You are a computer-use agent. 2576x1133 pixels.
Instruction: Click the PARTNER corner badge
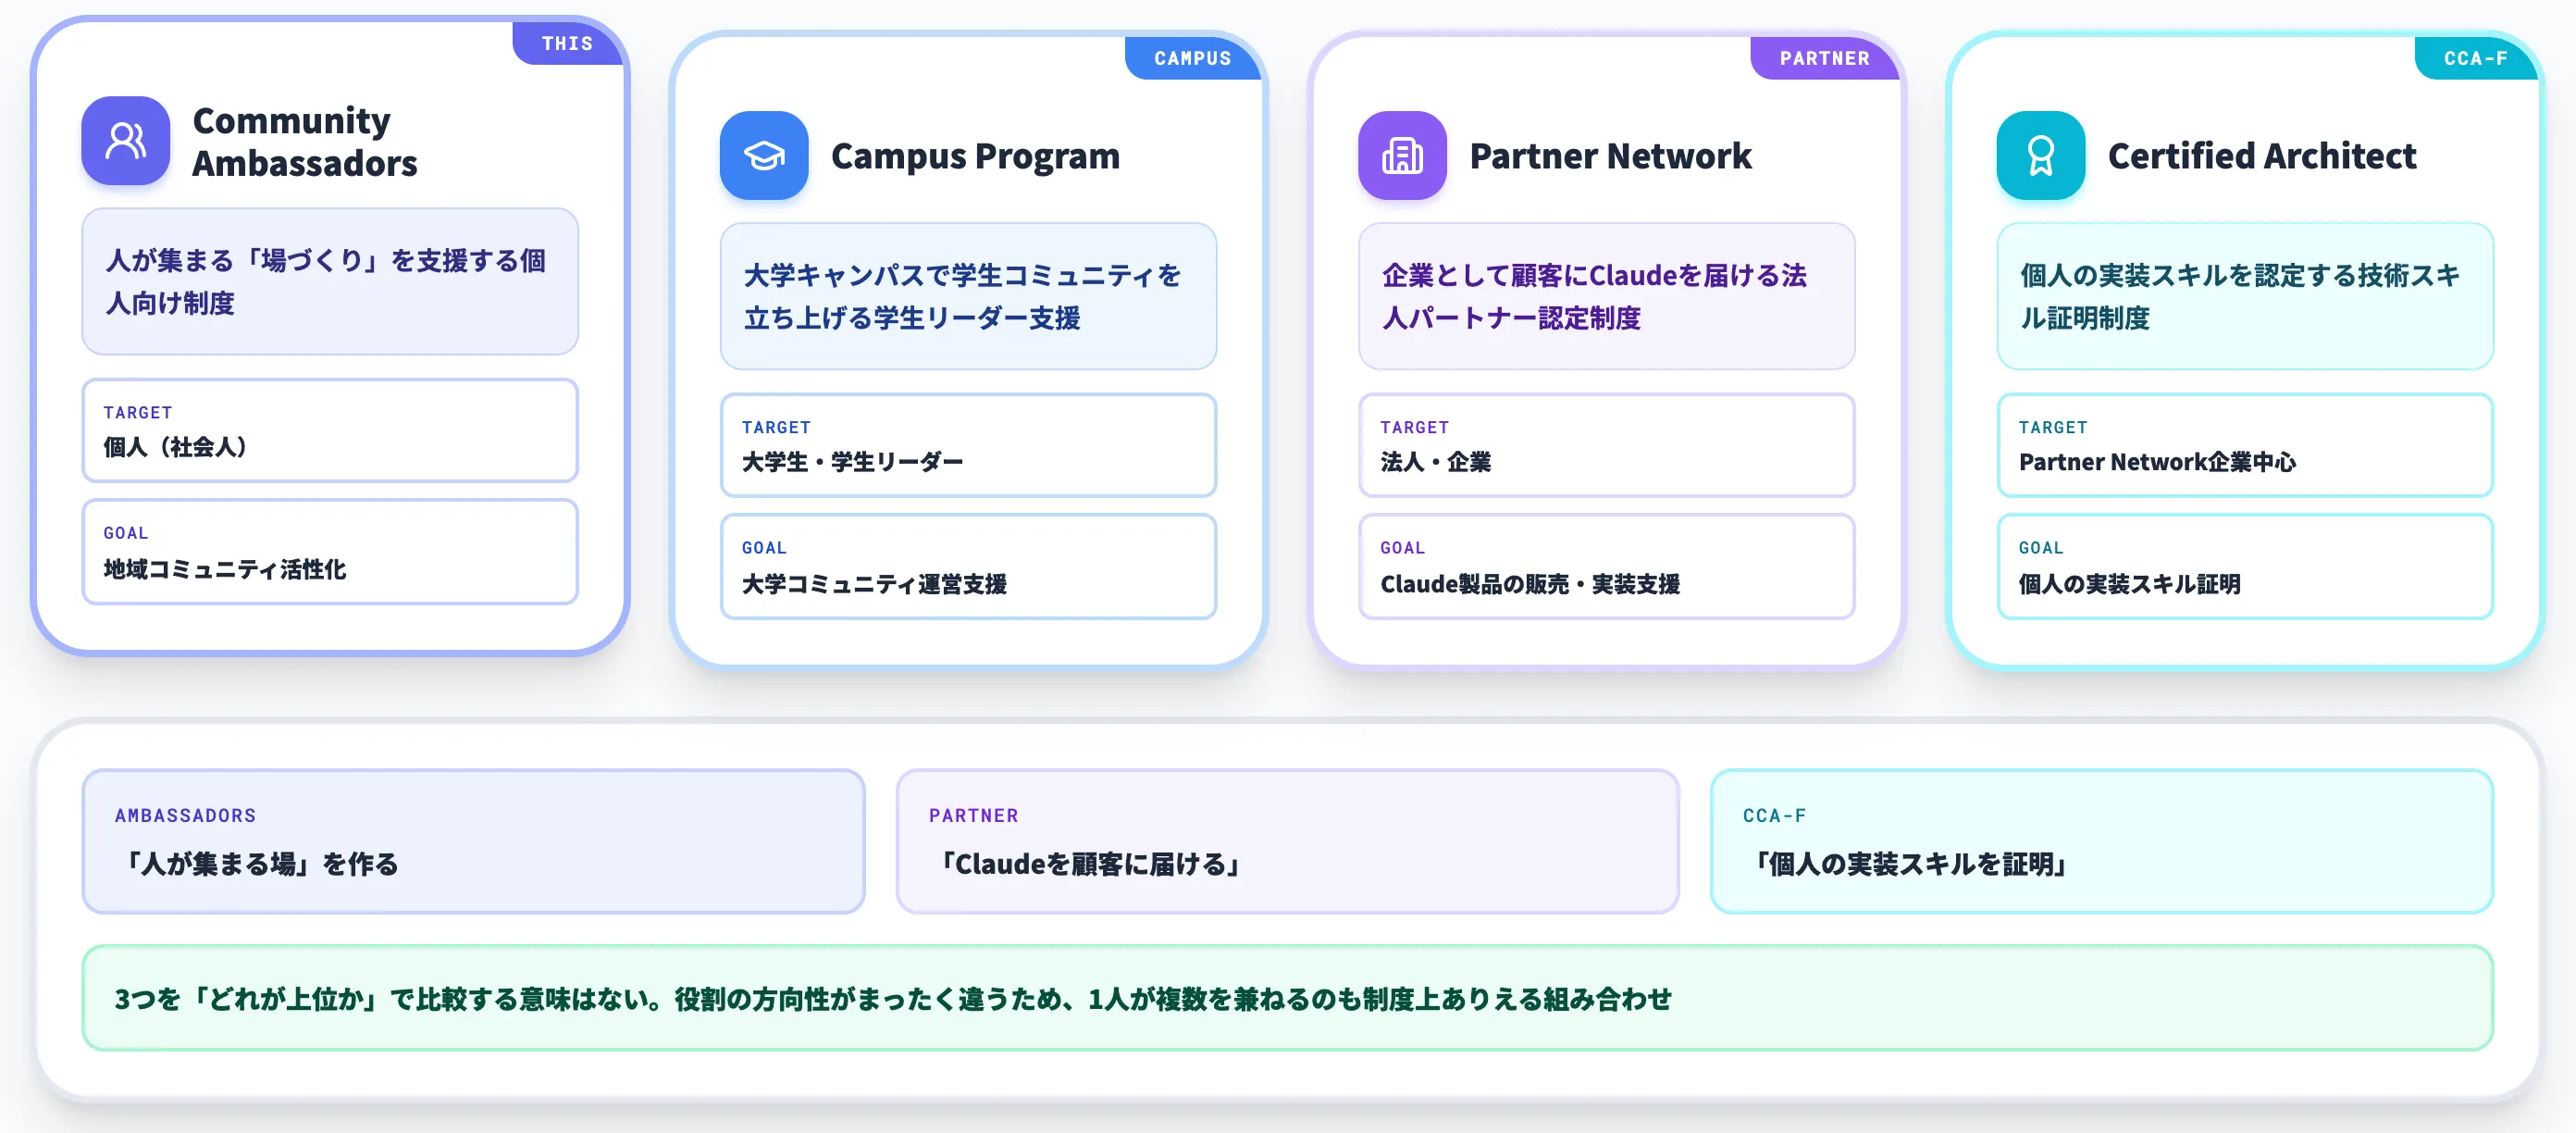[1824, 58]
